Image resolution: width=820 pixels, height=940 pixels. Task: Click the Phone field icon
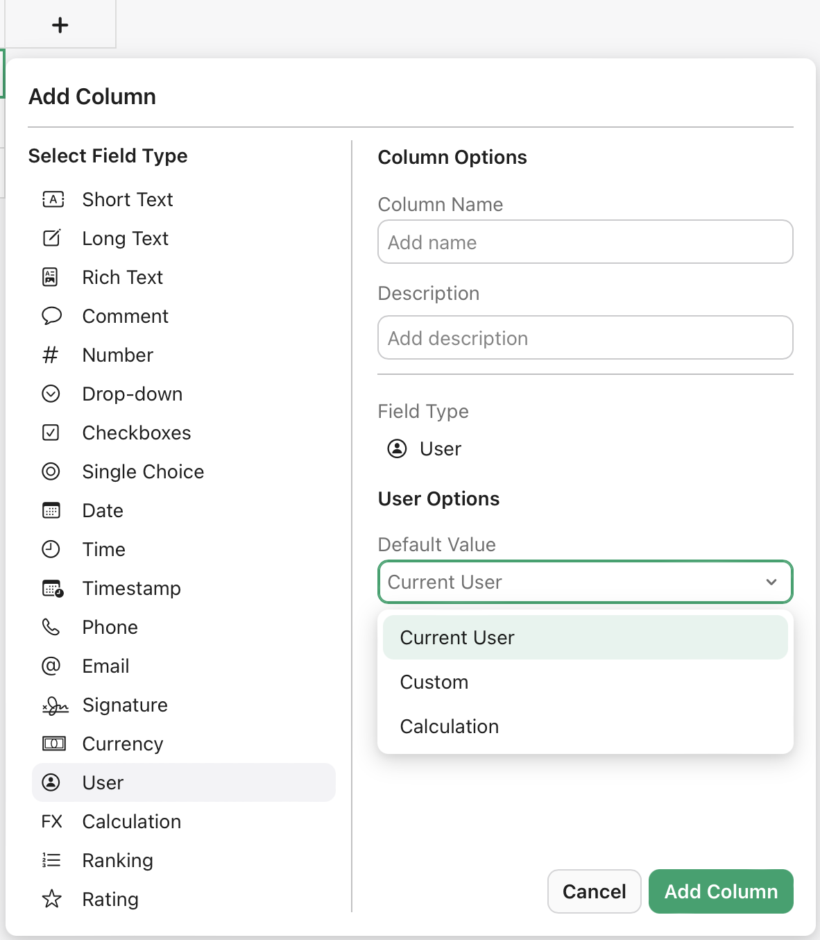[51, 627]
